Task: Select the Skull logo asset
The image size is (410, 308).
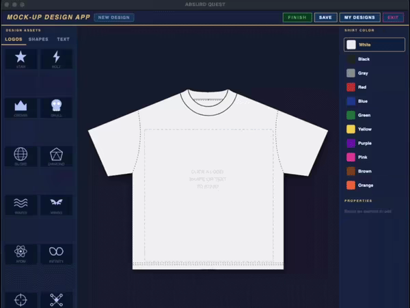Action: coord(56,107)
